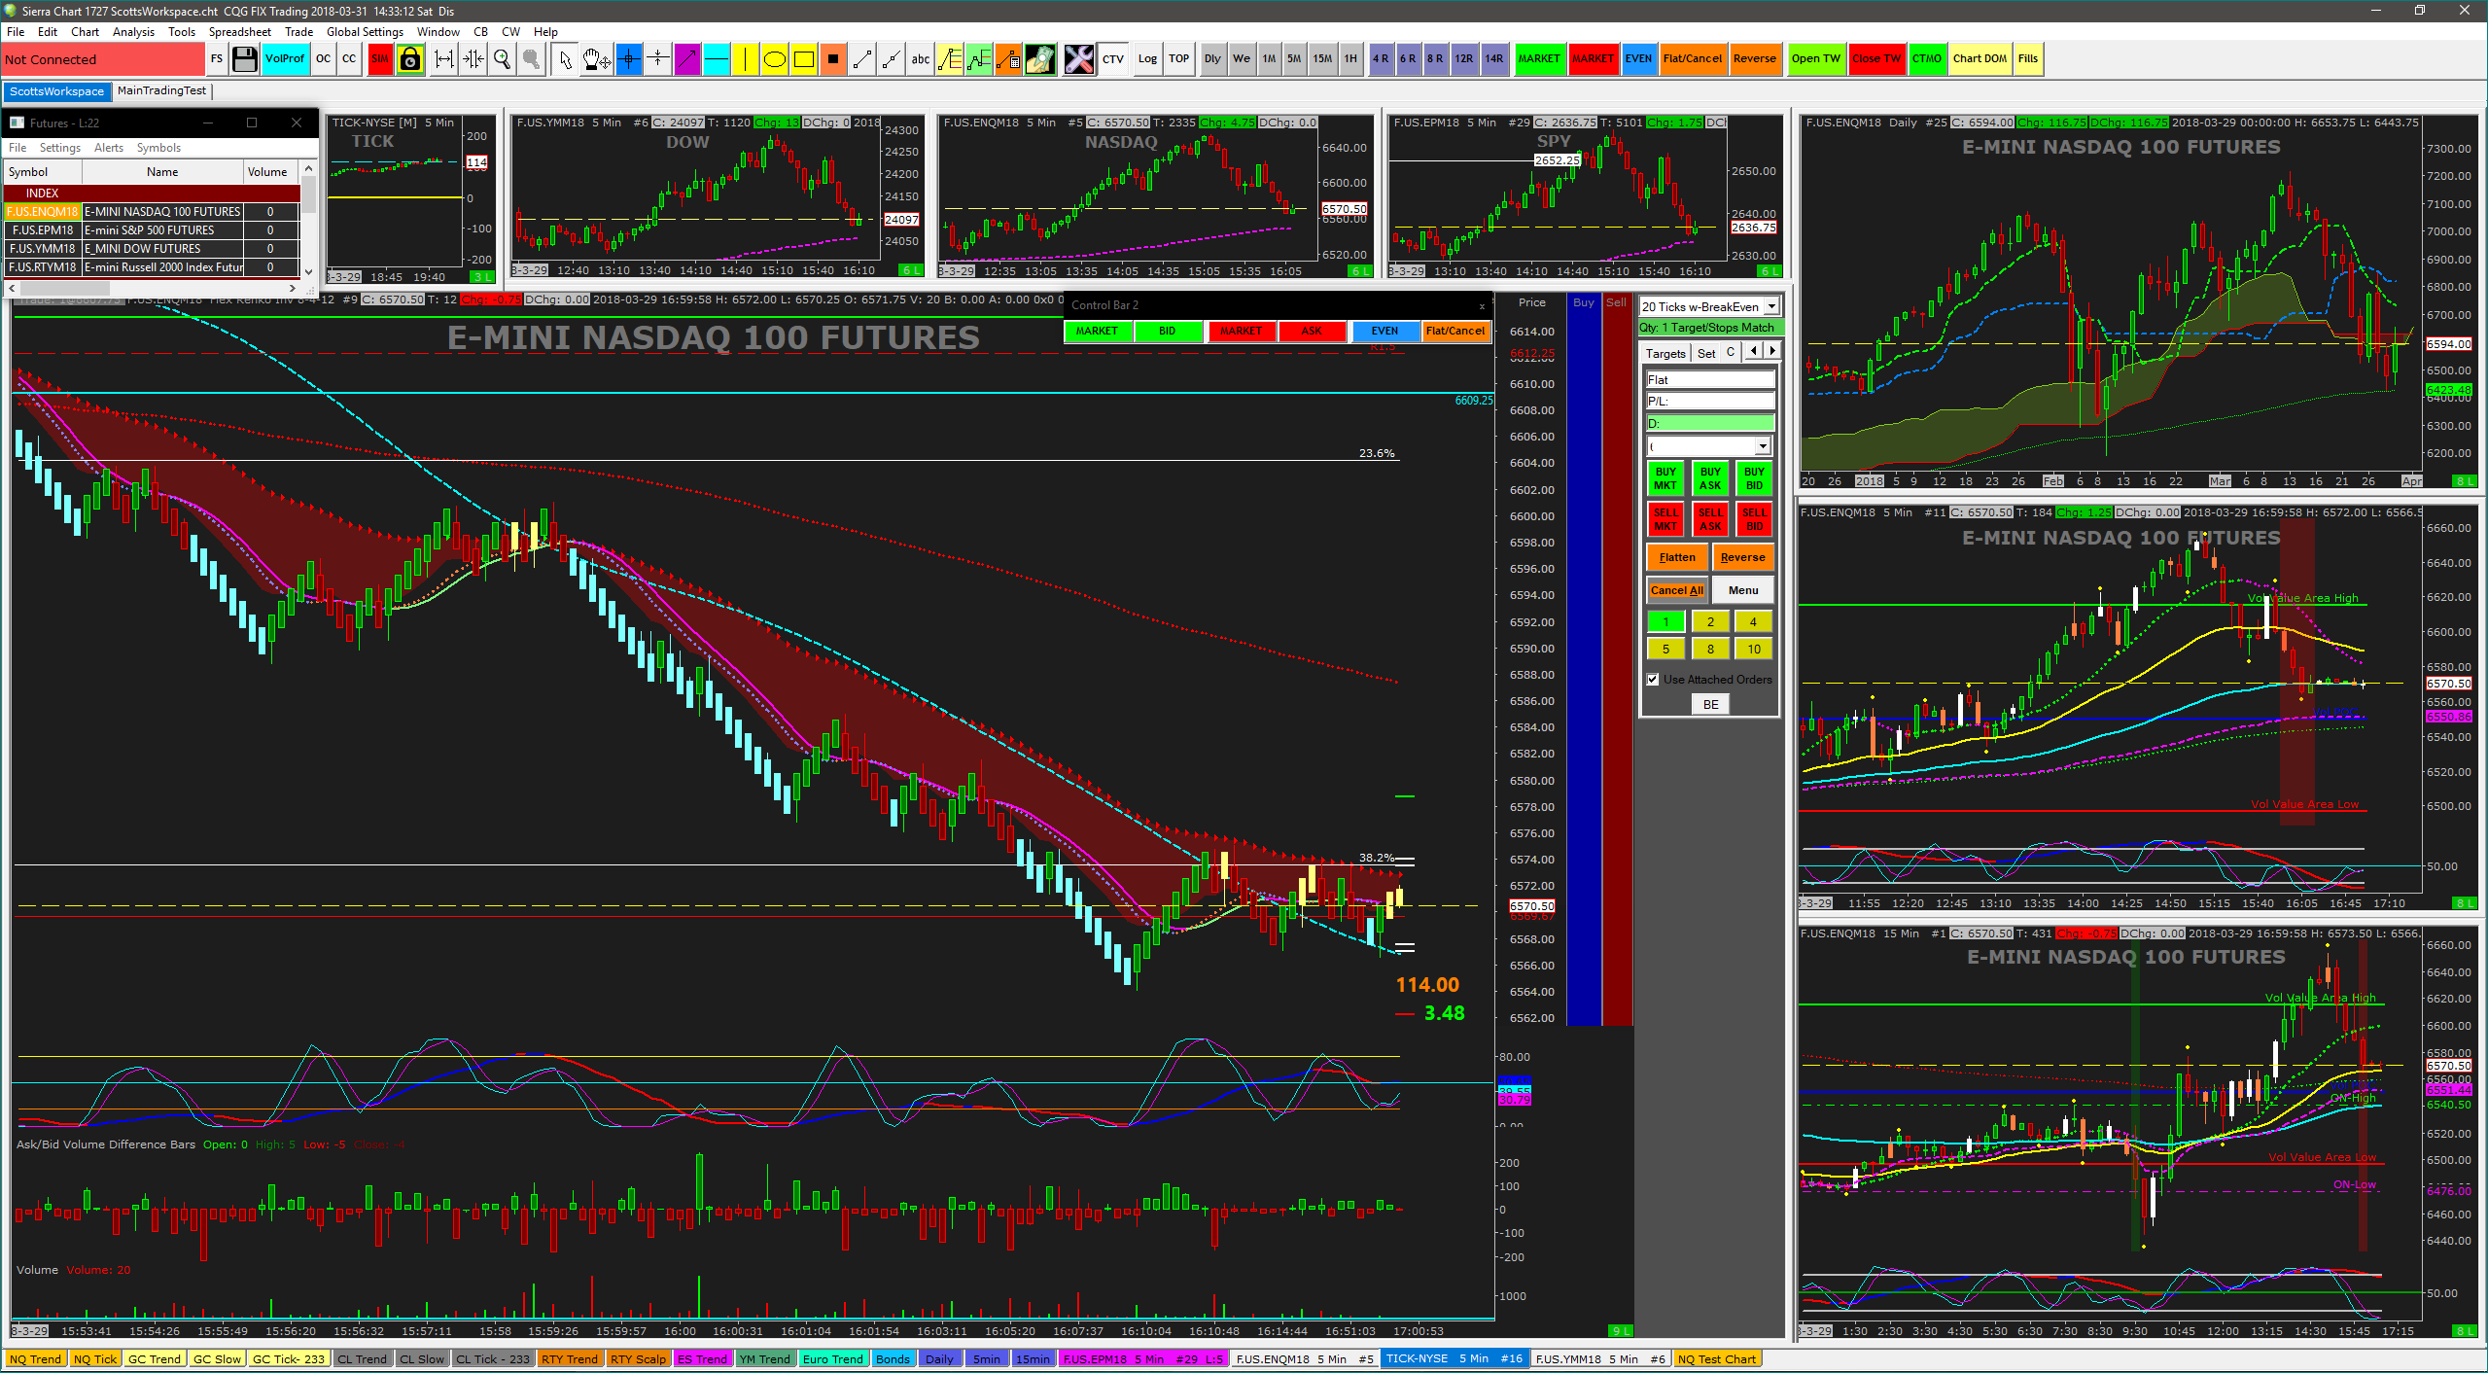
Task: Select the zoom magnifier tool
Action: pos(502,59)
